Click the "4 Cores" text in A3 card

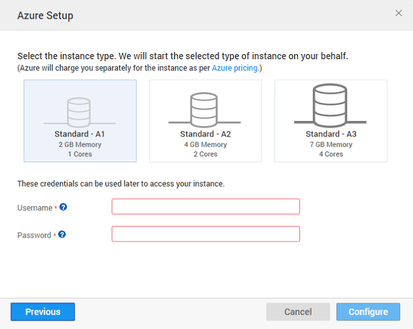coord(330,155)
